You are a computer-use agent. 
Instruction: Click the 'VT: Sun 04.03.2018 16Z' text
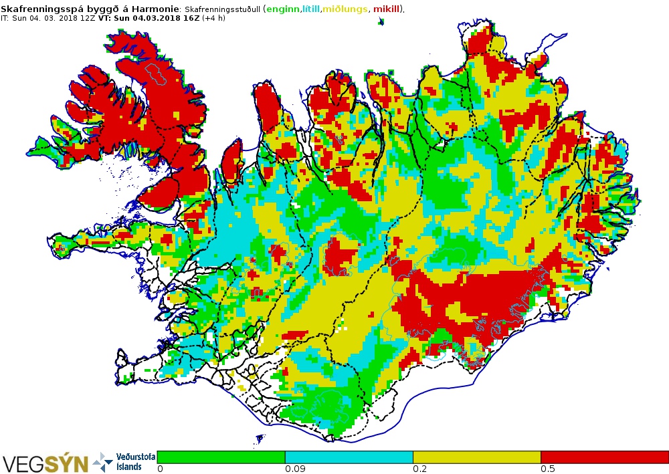click(149, 18)
